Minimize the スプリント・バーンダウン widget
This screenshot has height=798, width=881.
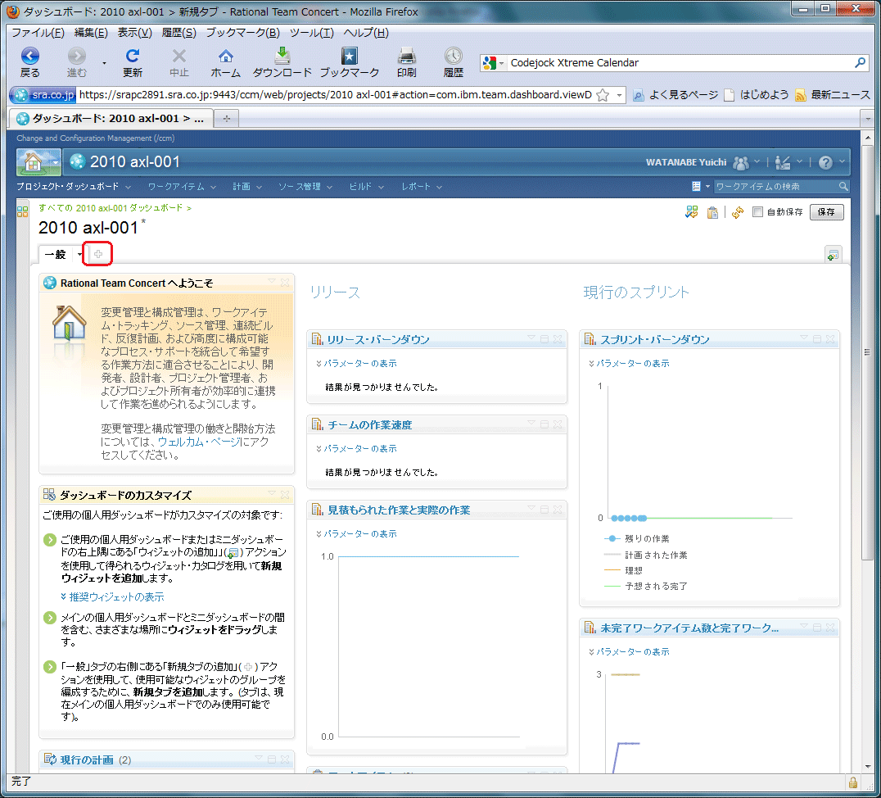coord(817,339)
